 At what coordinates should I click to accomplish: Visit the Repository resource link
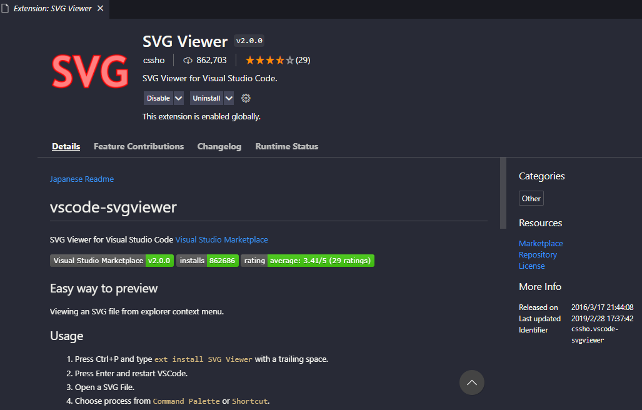[x=538, y=254]
